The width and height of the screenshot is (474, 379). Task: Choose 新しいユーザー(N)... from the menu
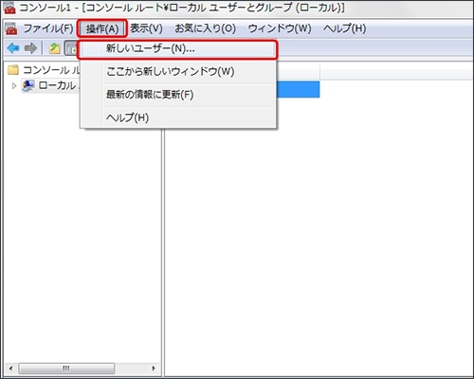177,49
